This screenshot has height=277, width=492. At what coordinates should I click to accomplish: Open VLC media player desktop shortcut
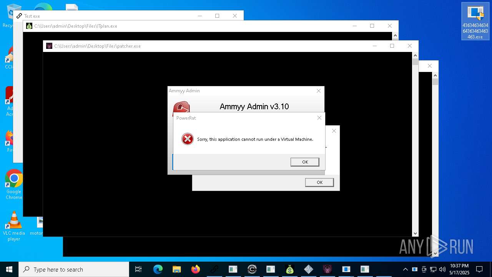tap(14, 226)
